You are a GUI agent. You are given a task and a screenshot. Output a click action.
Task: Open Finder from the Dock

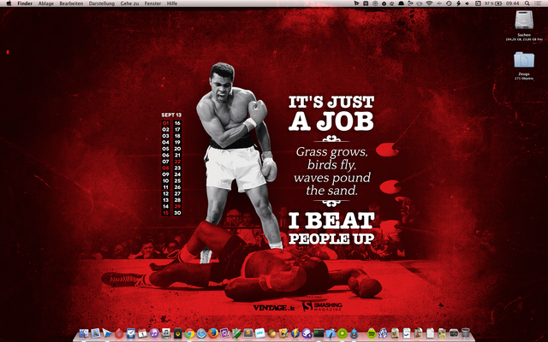[84, 333]
